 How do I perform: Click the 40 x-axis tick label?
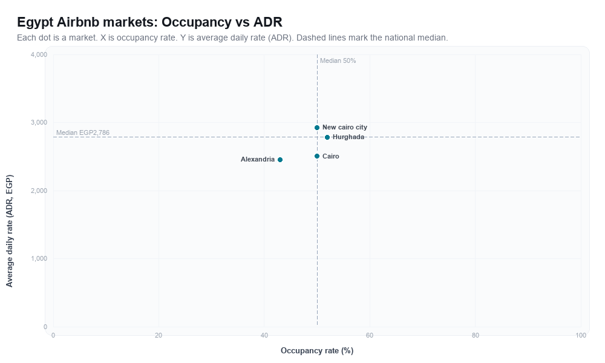264,336
